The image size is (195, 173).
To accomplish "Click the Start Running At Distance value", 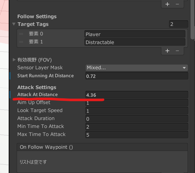I will (x=137, y=76).
